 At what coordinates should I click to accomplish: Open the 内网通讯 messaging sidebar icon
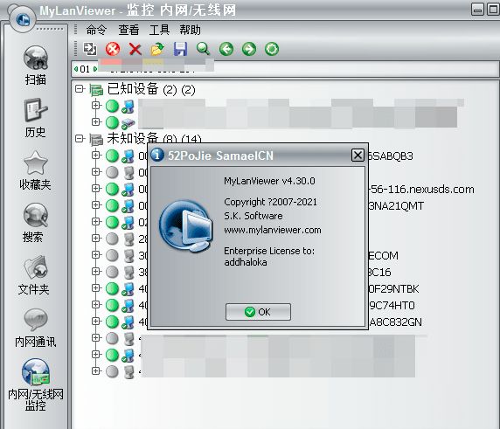(x=36, y=320)
